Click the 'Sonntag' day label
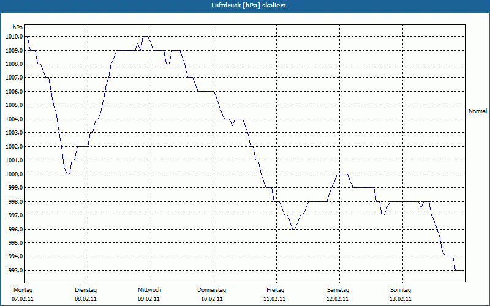This screenshot has height=306, width=490. point(401,290)
